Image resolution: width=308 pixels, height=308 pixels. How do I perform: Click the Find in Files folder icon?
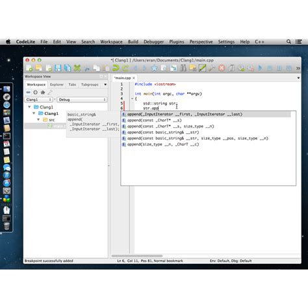pyautogui.click(x=192, y=68)
